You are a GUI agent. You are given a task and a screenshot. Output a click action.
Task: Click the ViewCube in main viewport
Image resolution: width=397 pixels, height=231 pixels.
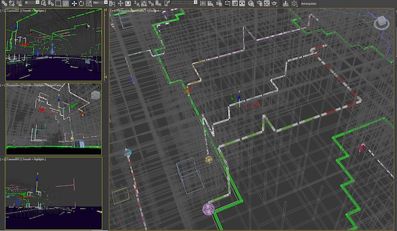point(381,22)
